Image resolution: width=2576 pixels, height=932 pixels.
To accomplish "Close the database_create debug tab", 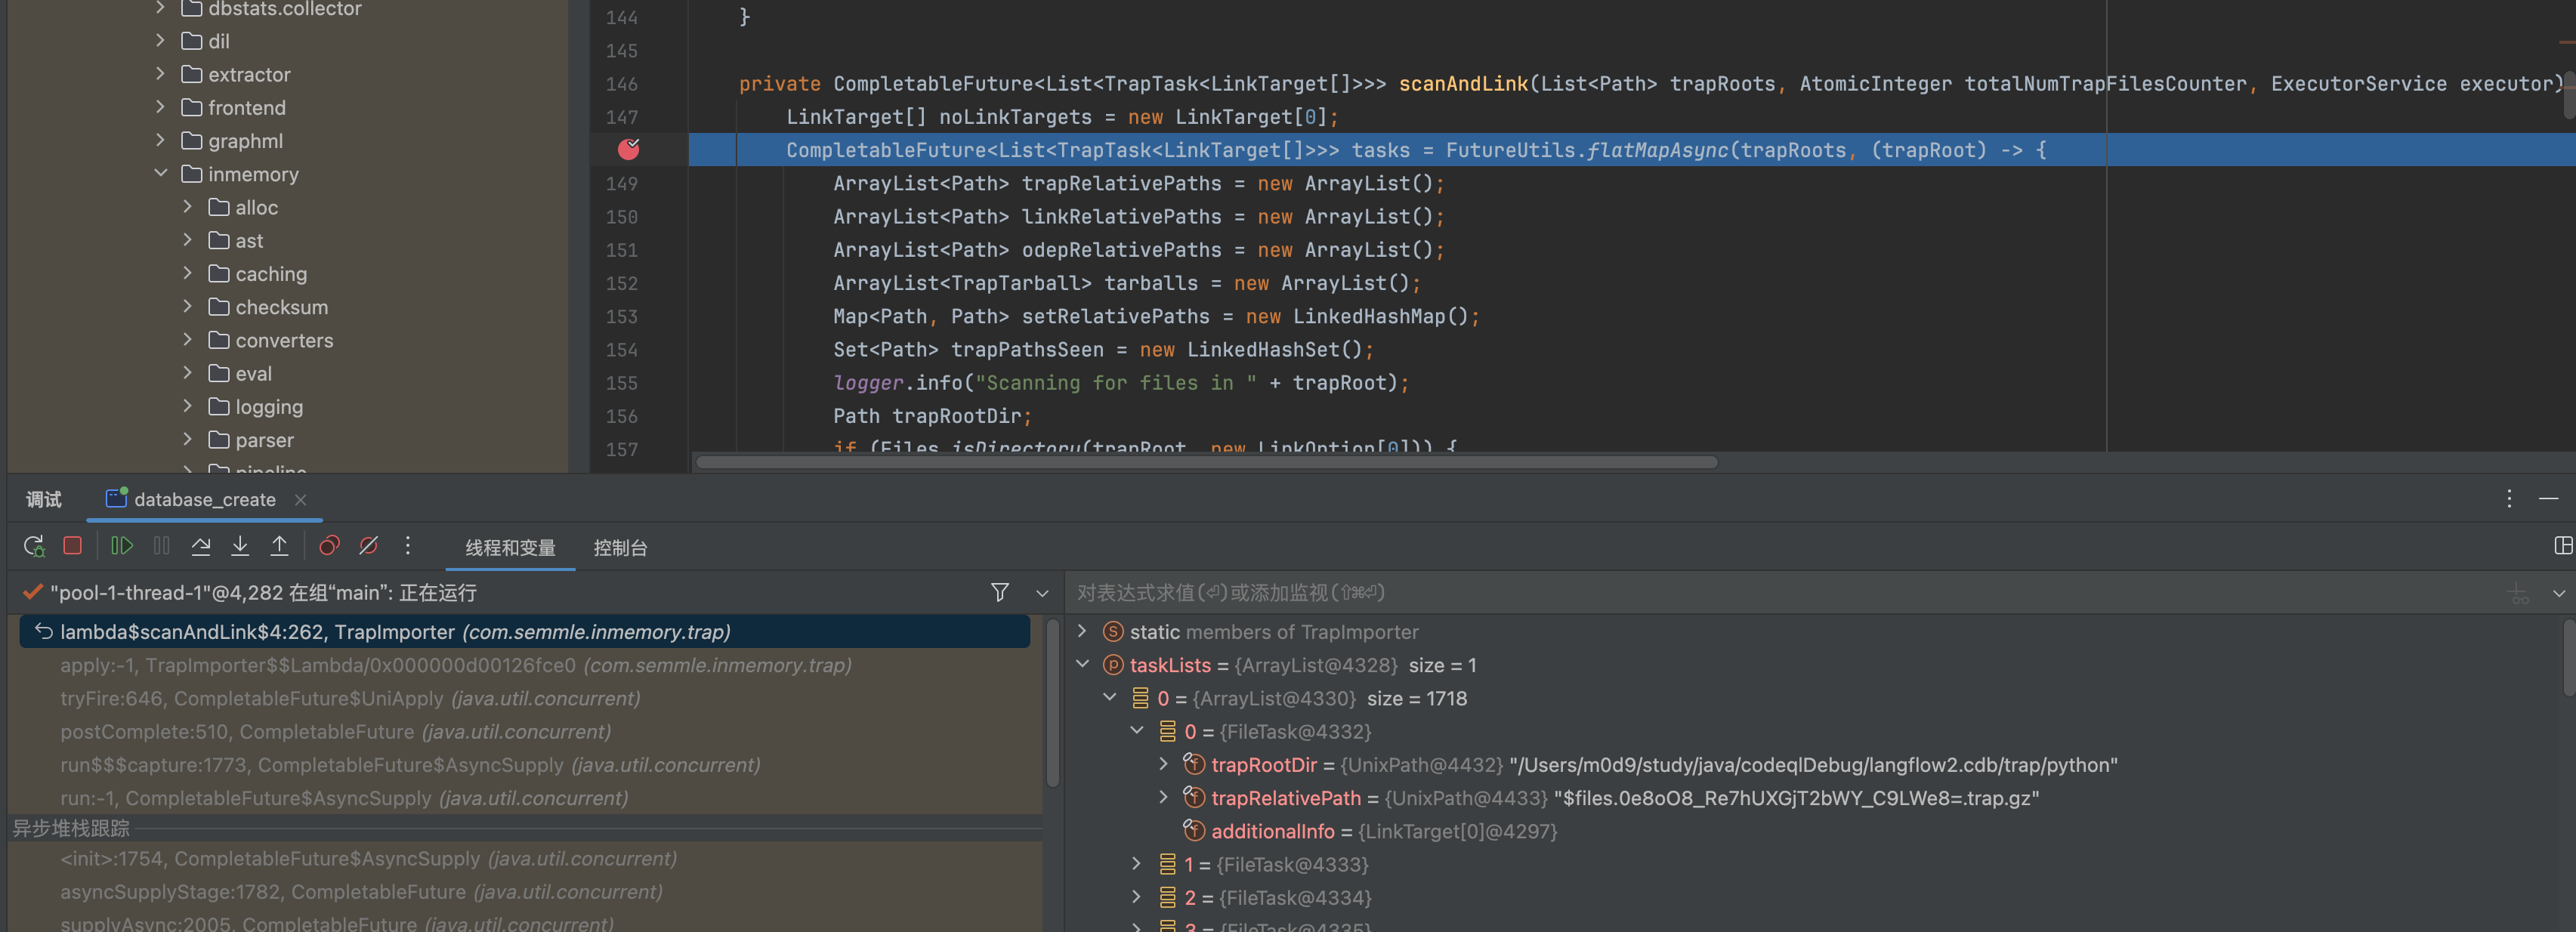I will click(300, 499).
